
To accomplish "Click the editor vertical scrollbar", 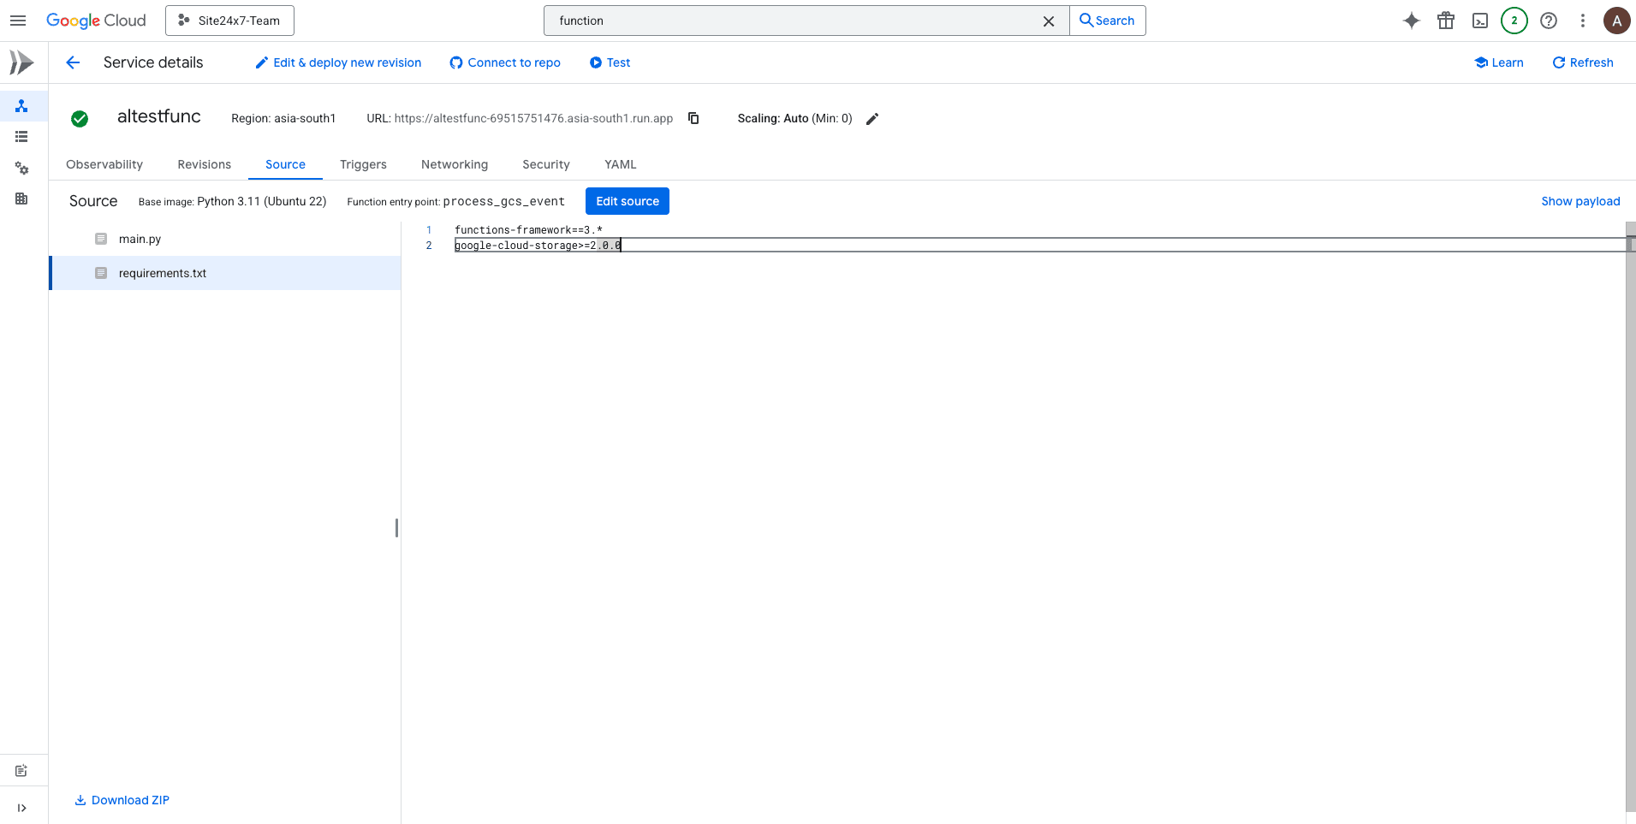I will tap(1630, 513).
